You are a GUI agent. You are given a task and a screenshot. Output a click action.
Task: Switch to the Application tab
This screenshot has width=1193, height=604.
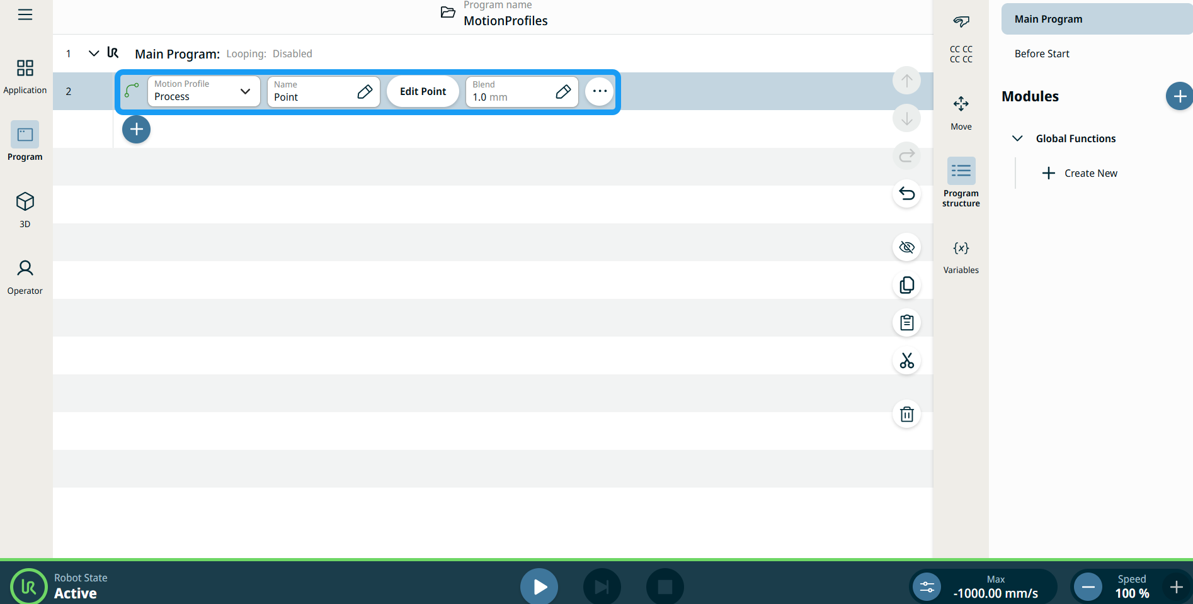coord(25,75)
